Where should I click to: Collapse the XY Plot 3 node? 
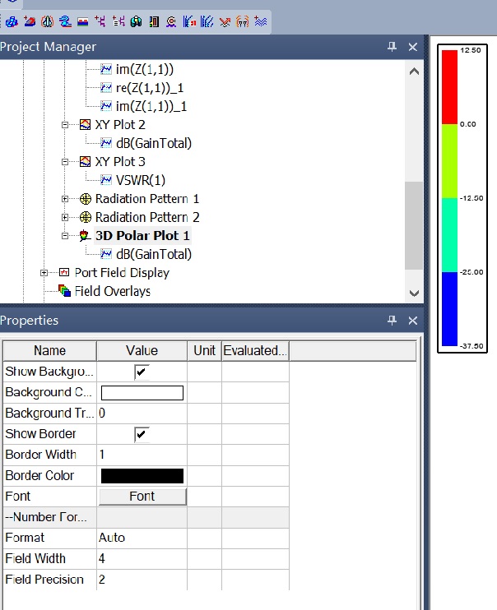coord(65,162)
